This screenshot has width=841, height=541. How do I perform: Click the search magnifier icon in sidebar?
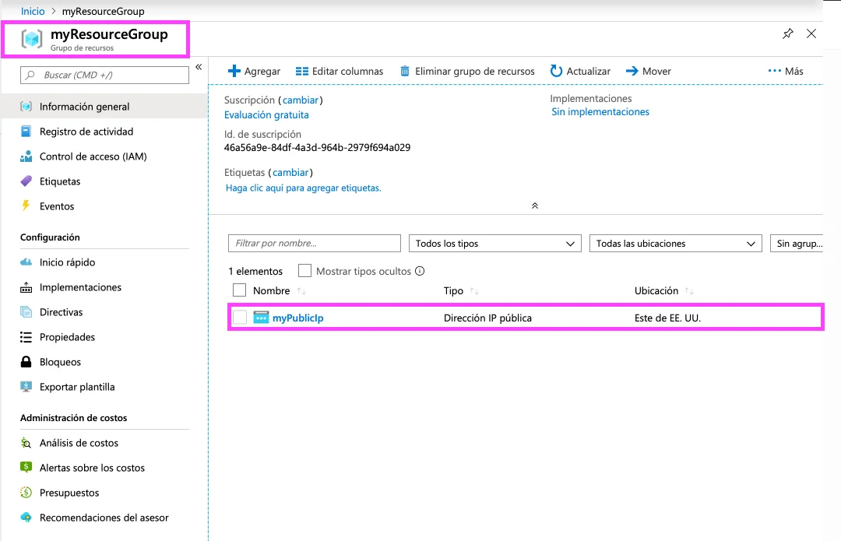click(30, 75)
